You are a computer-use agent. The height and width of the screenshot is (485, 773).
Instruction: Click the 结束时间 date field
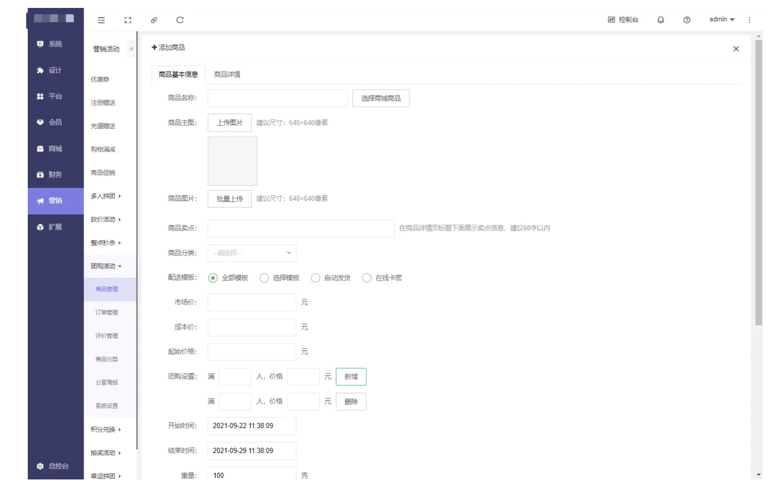click(252, 451)
